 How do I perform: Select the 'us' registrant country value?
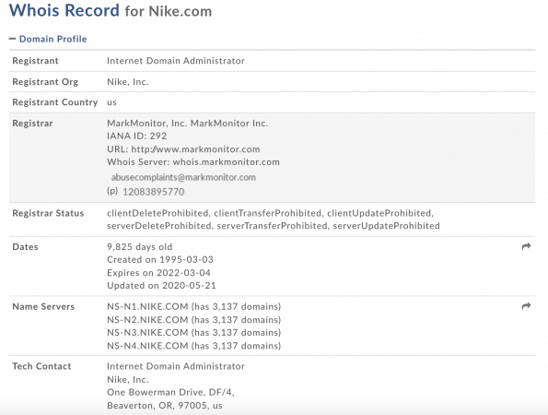(111, 102)
